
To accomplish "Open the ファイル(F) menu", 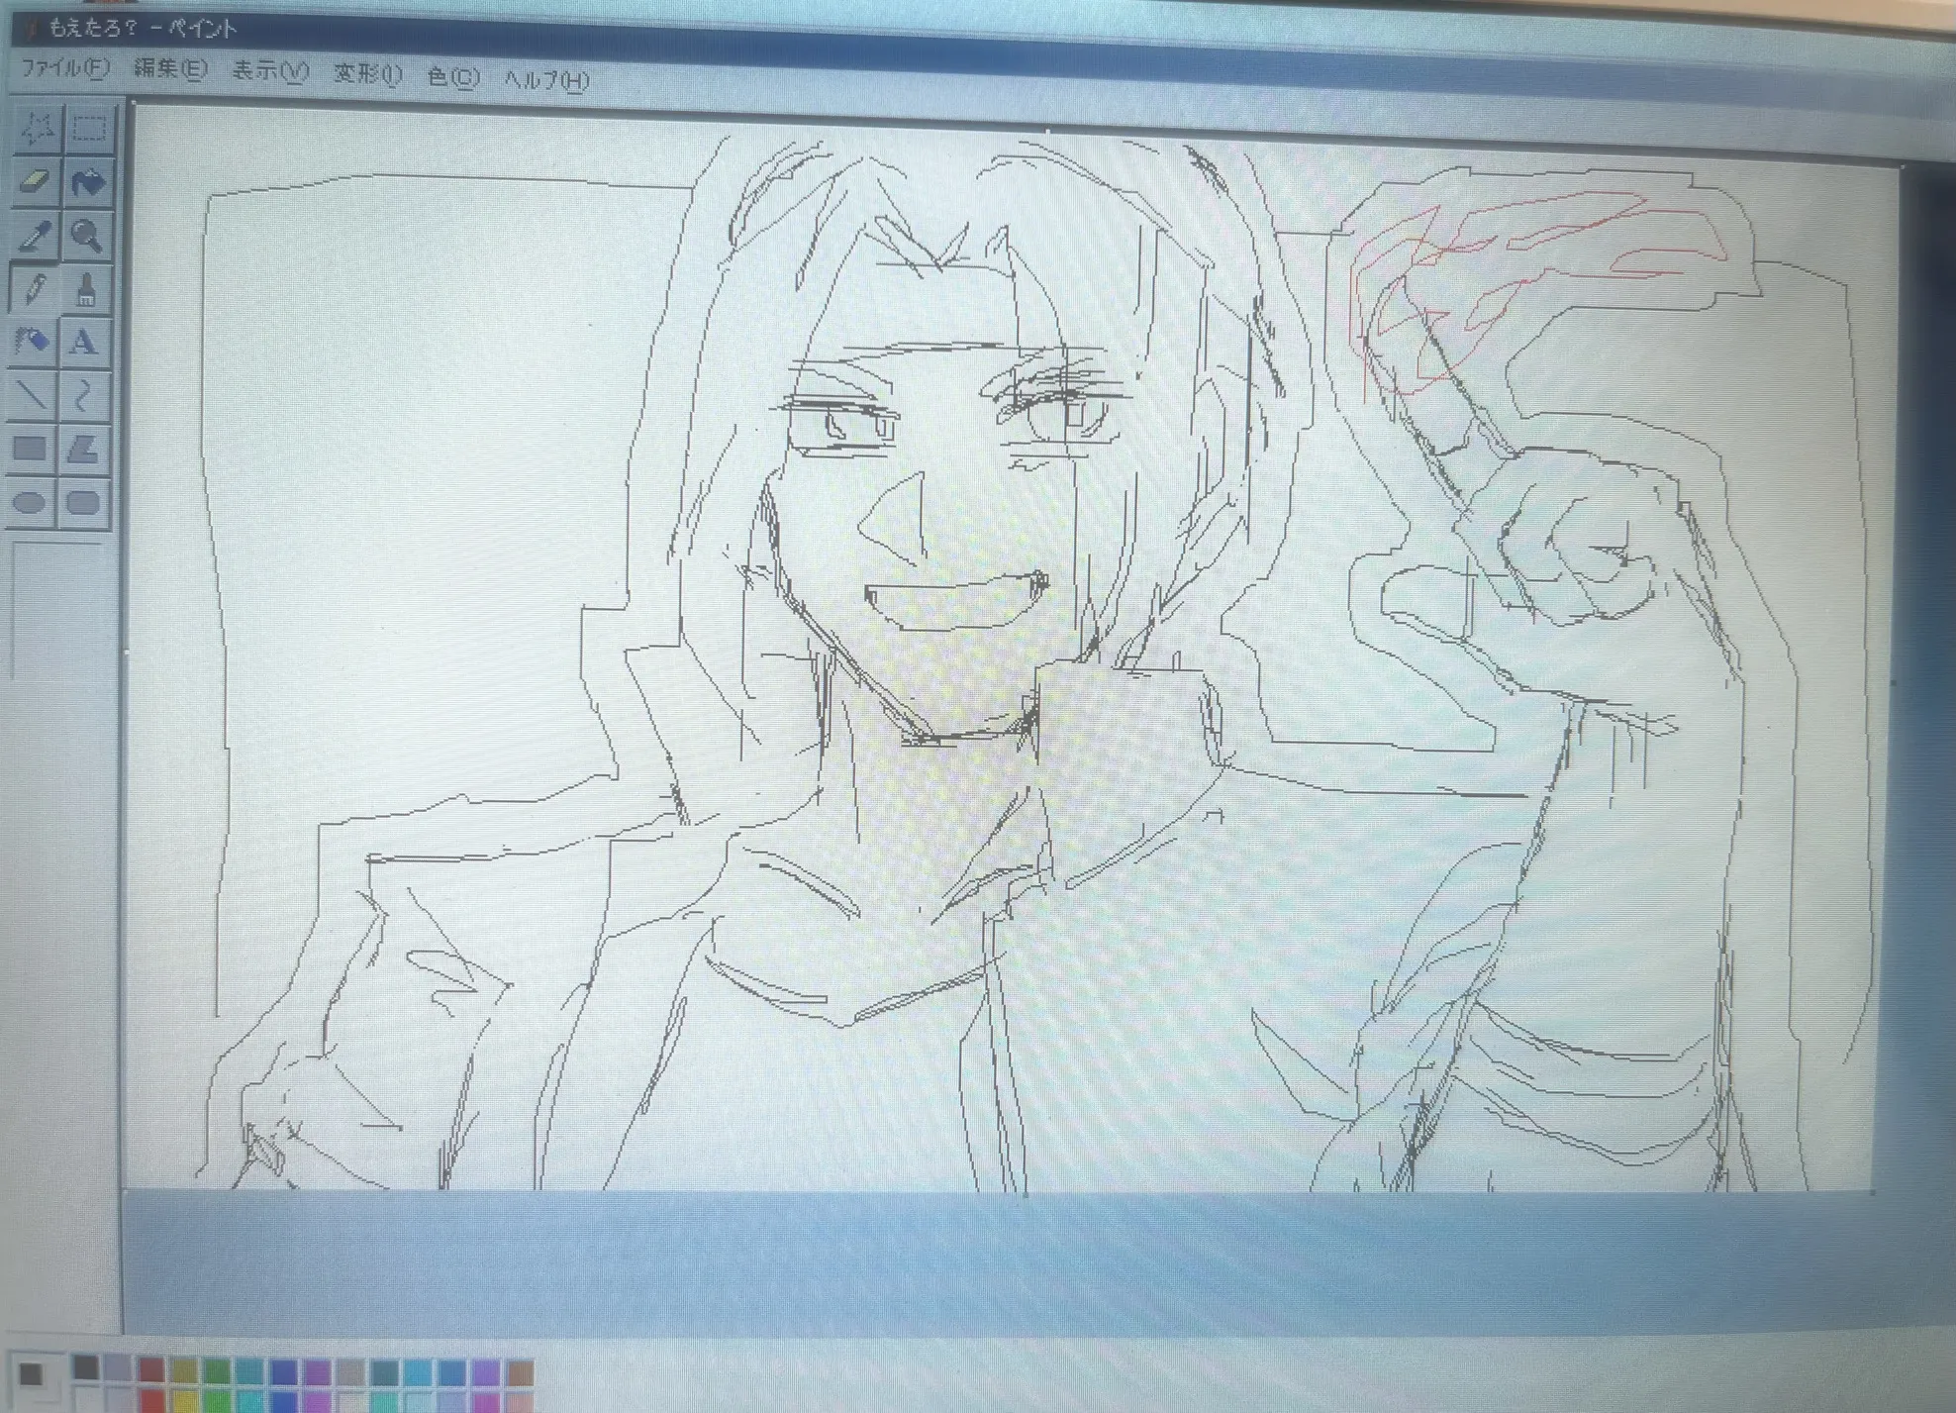I will point(65,67).
